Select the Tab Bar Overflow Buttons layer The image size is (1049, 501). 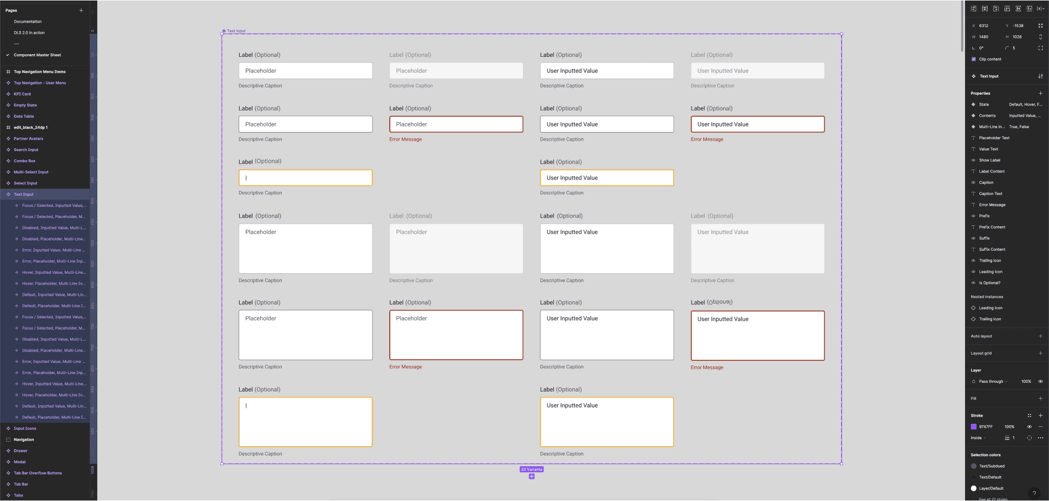38,473
